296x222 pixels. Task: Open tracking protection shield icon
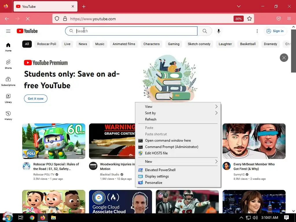click(x=57, y=18)
